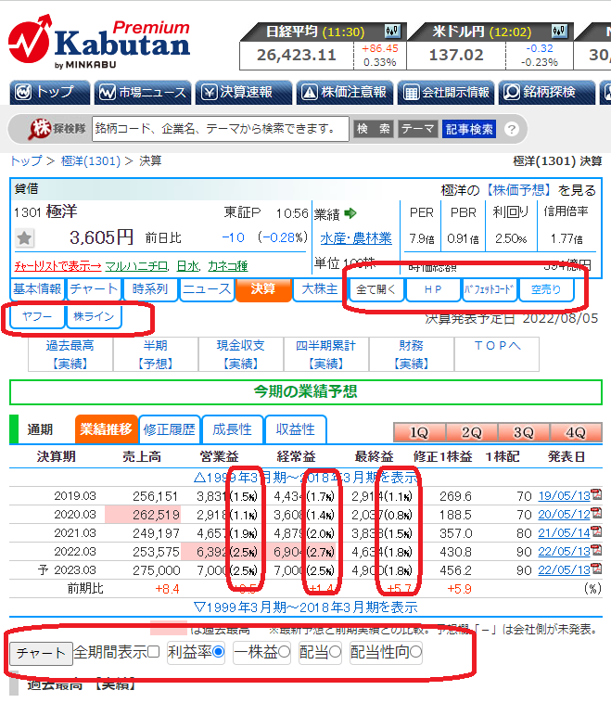The image size is (611, 703).
Task: Click the green 業績 arrow icon
Action: 350,213
